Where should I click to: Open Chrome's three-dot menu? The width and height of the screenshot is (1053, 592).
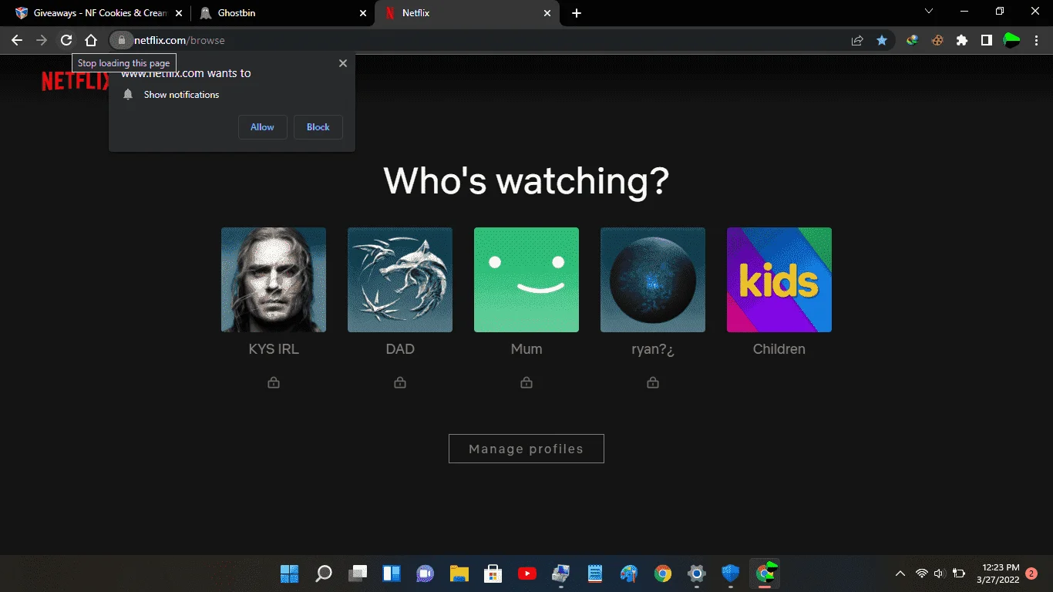coord(1036,40)
